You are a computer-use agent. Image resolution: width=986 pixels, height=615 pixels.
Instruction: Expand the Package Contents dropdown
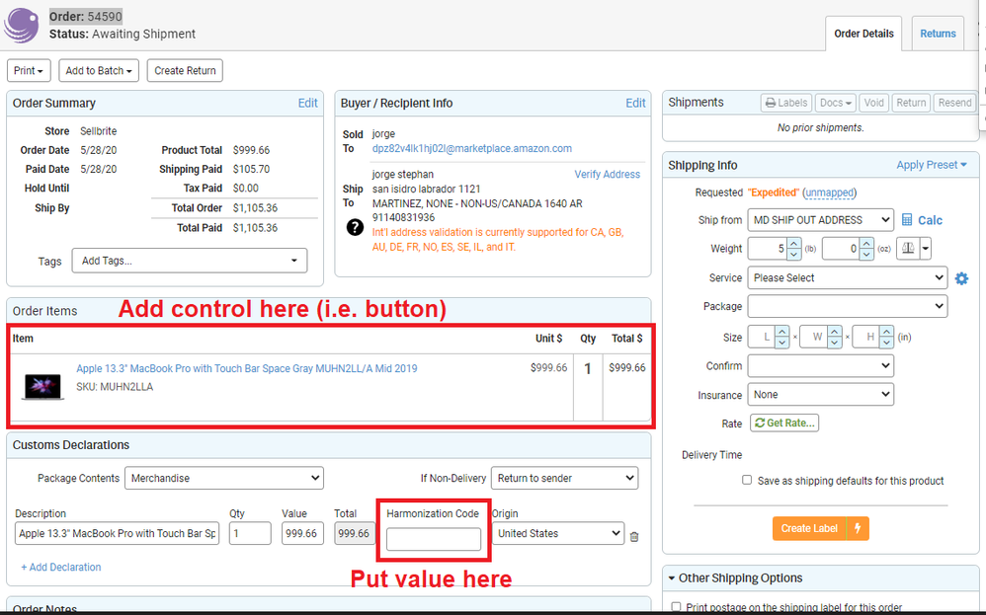[223, 478]
